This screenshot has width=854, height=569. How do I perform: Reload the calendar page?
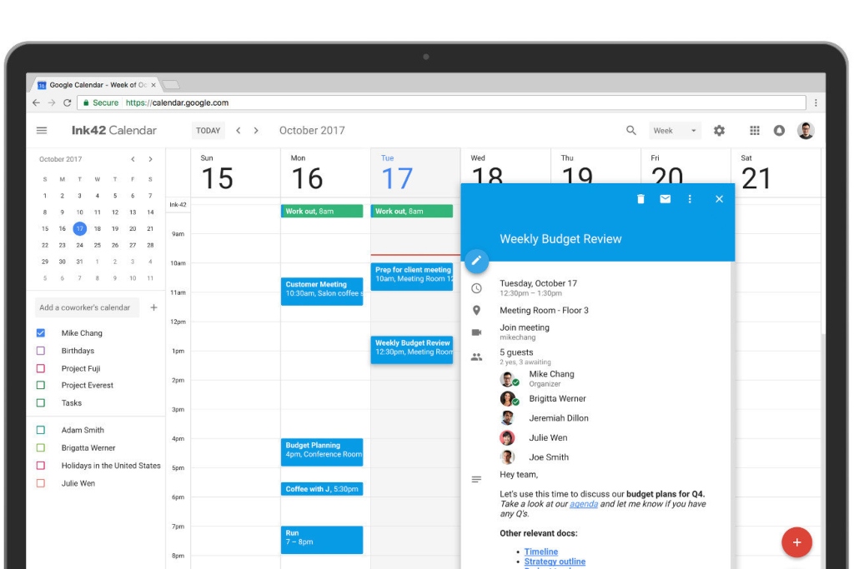[68, 102]
